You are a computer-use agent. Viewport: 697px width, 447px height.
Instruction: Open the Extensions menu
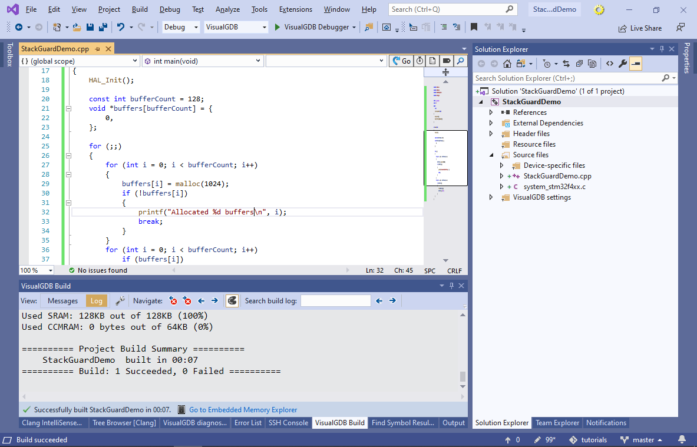pos(295,9)
